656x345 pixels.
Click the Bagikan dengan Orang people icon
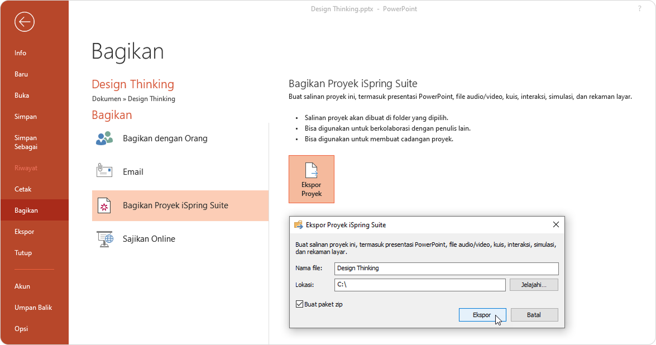104,138
